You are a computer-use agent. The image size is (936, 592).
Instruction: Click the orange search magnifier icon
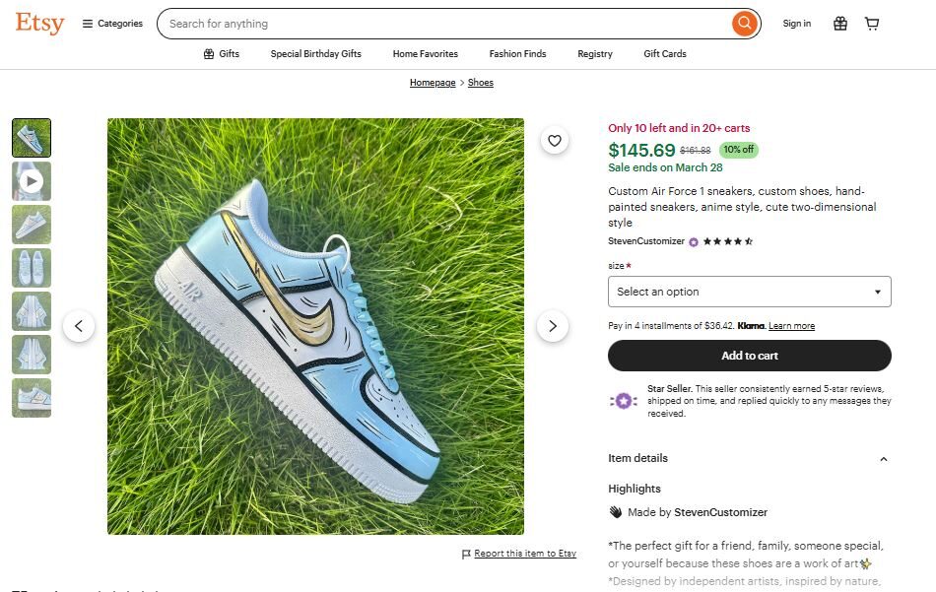coord(744,23)
